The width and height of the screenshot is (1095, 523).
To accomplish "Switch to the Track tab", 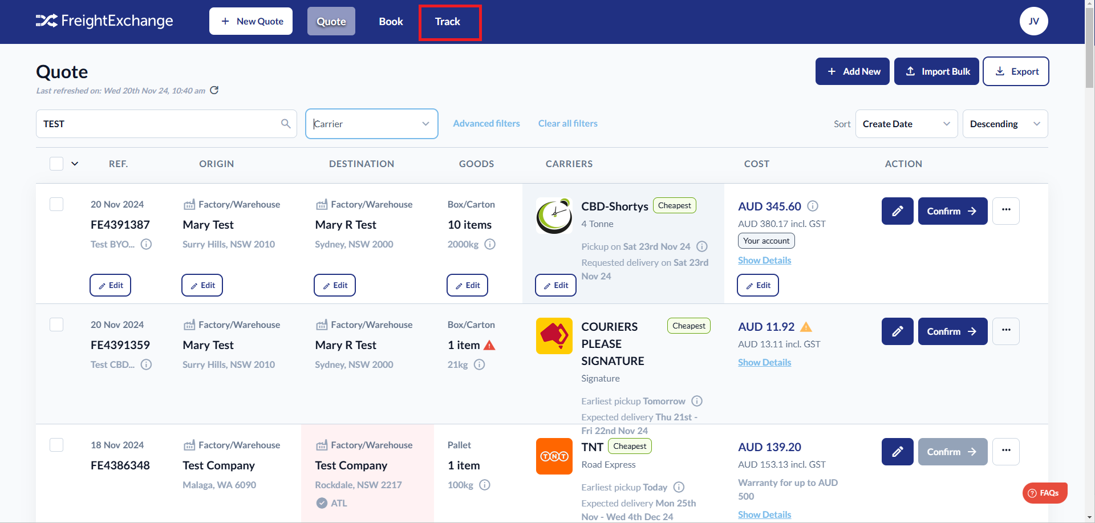I will [448, 22].
